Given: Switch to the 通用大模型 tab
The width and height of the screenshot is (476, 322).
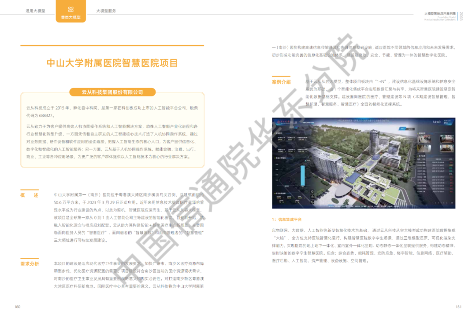Looking at the screenshot, I should click(x=35, y=11).
